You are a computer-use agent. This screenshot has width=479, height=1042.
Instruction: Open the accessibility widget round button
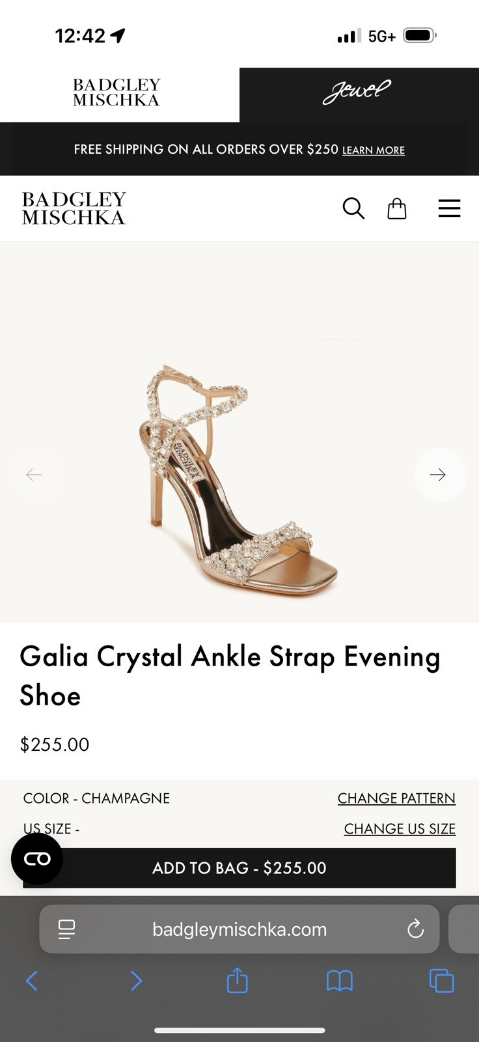click(x=37, y=859)
